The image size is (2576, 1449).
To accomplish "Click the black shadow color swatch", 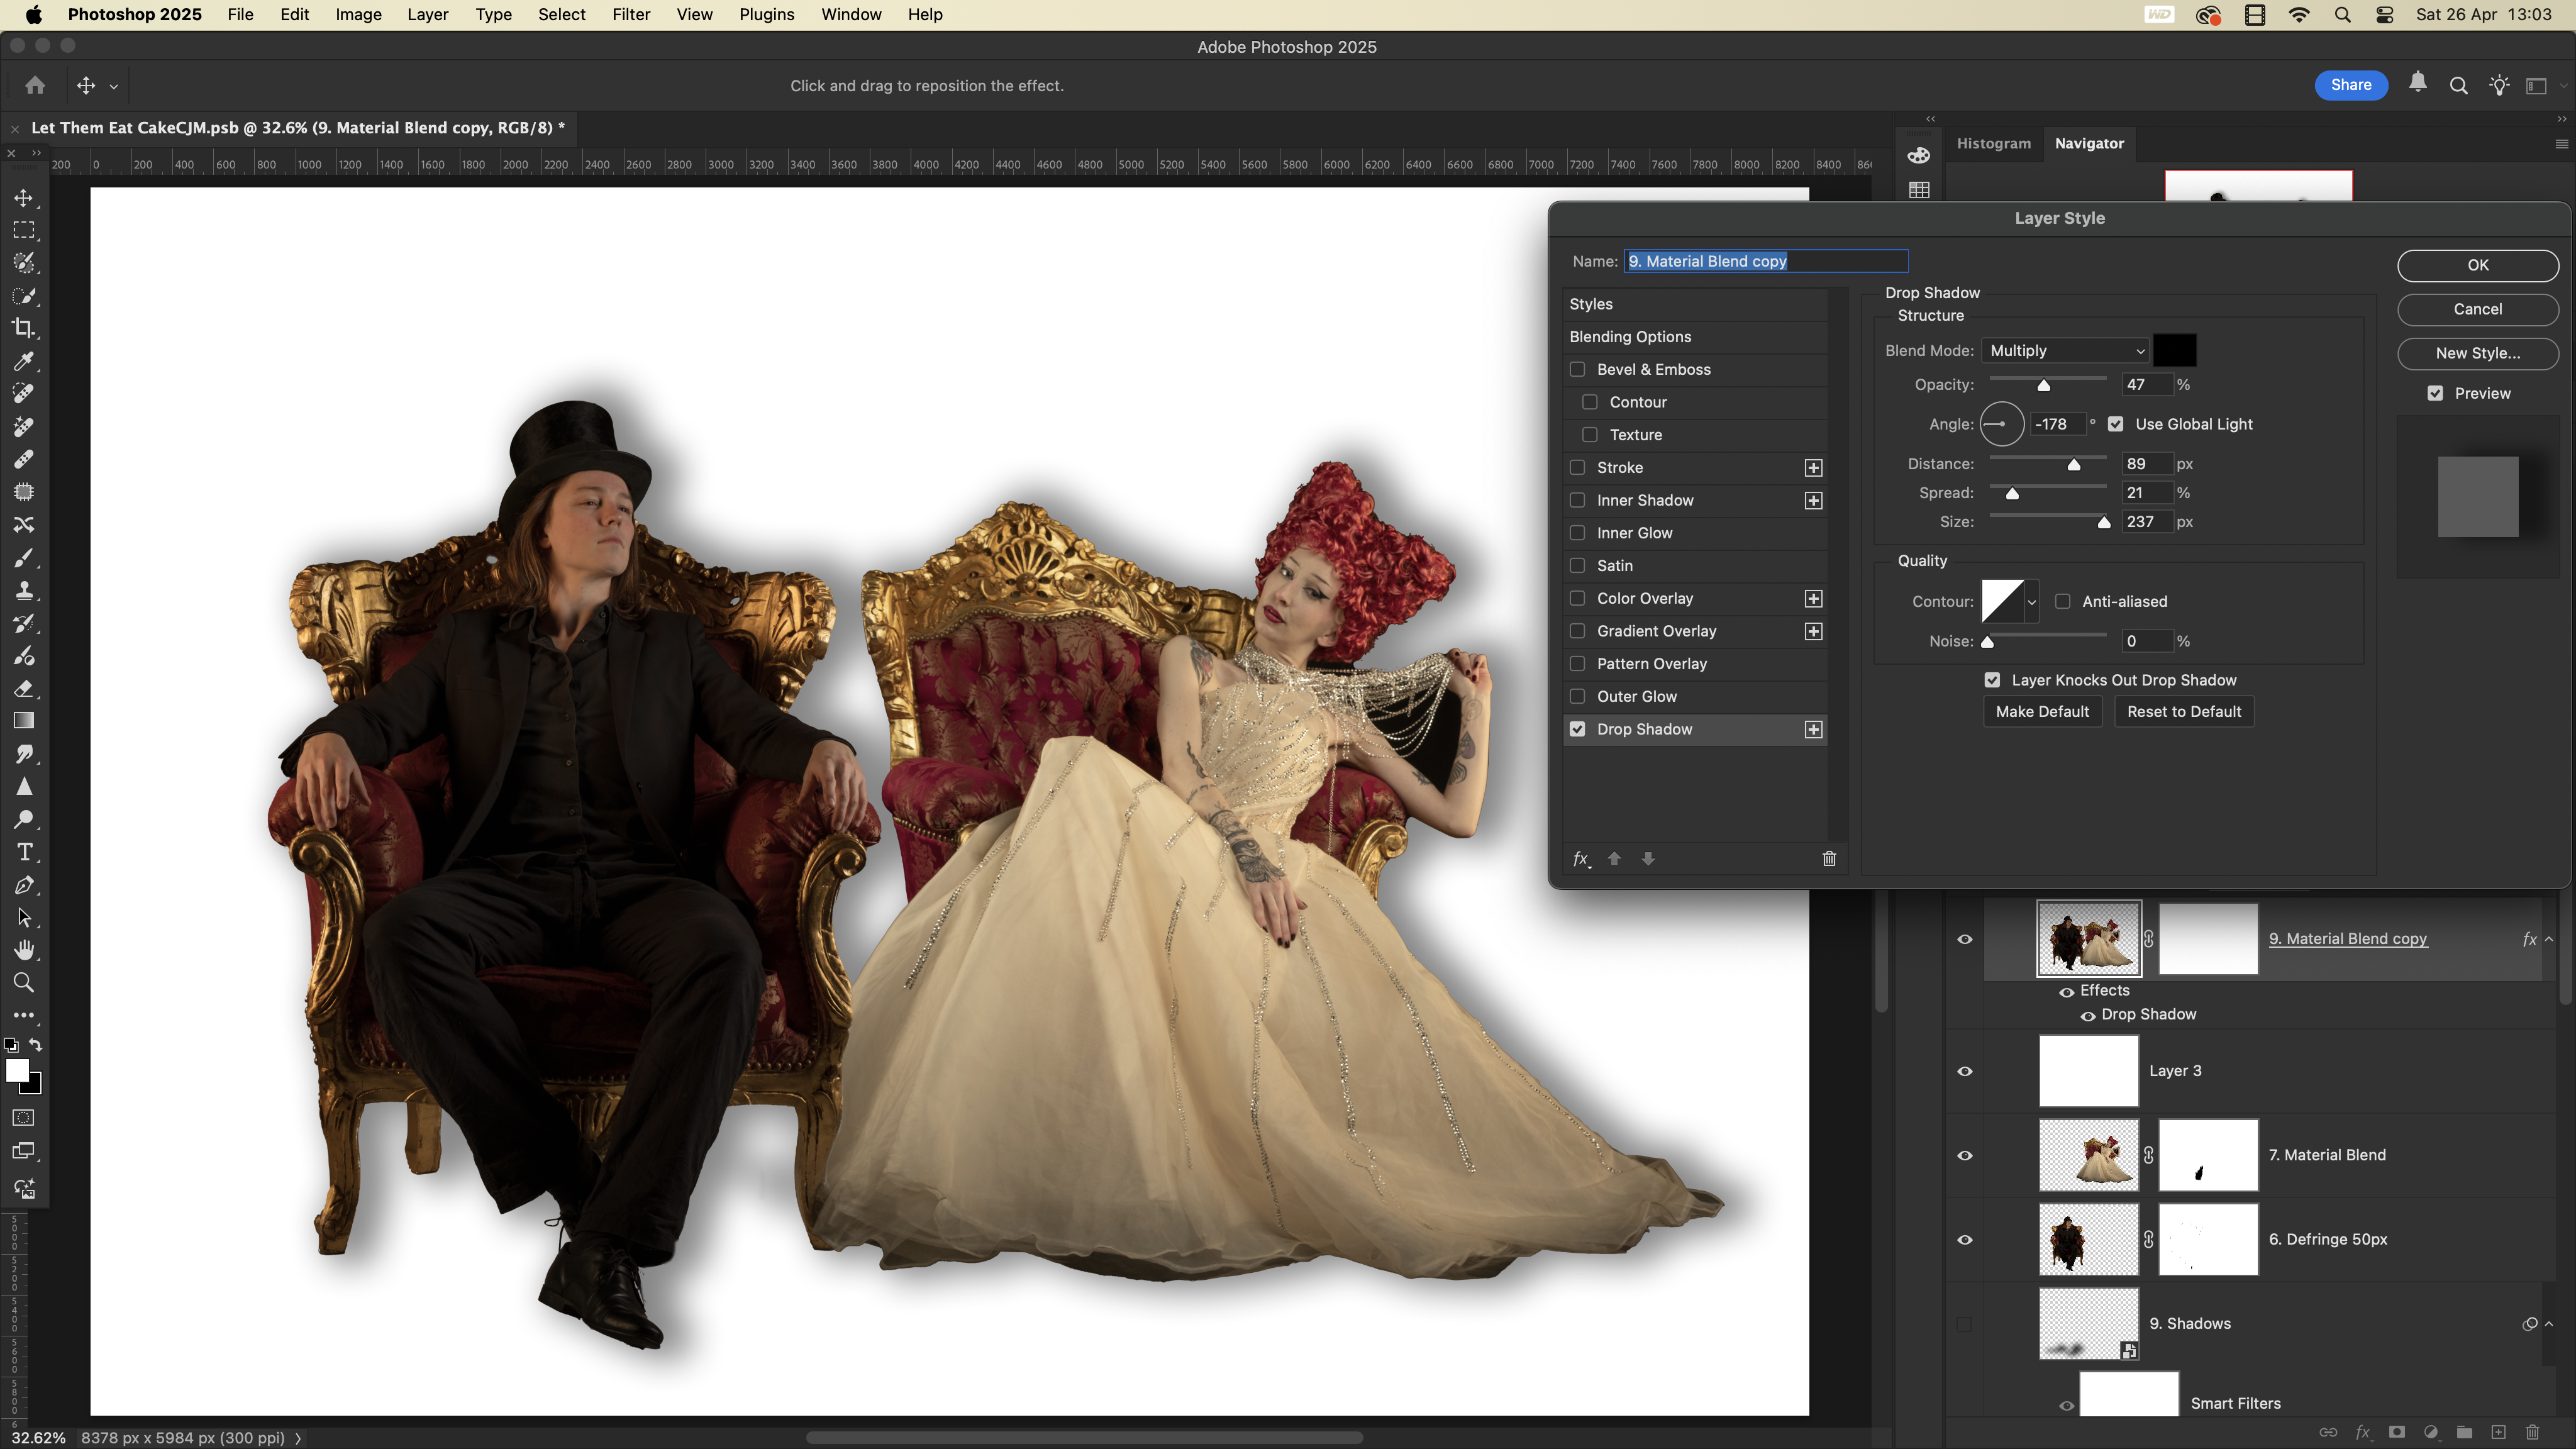I will pos(2174,351).
